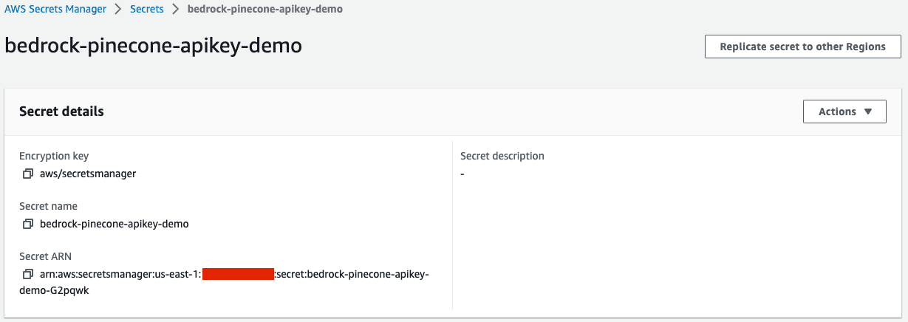Click the Secret ARN text value
Screen dimensions: 908x322
click(120, 274)
